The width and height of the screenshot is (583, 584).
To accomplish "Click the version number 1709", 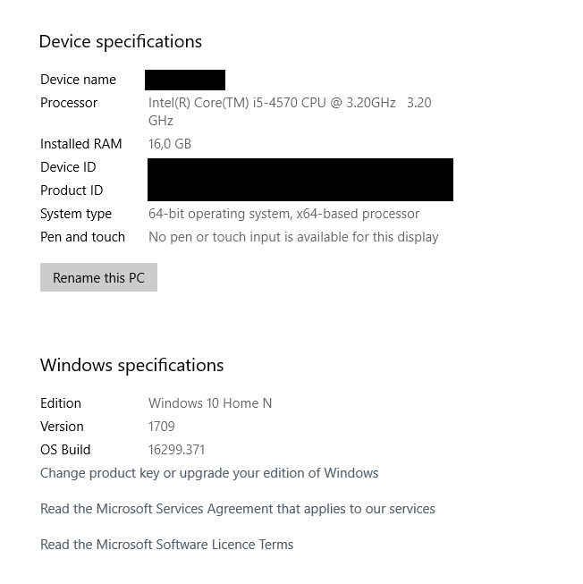I will 162,427.
